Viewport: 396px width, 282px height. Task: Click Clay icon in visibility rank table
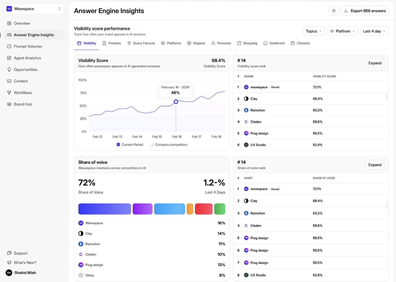pyautogui.click(x=246, y=99)
